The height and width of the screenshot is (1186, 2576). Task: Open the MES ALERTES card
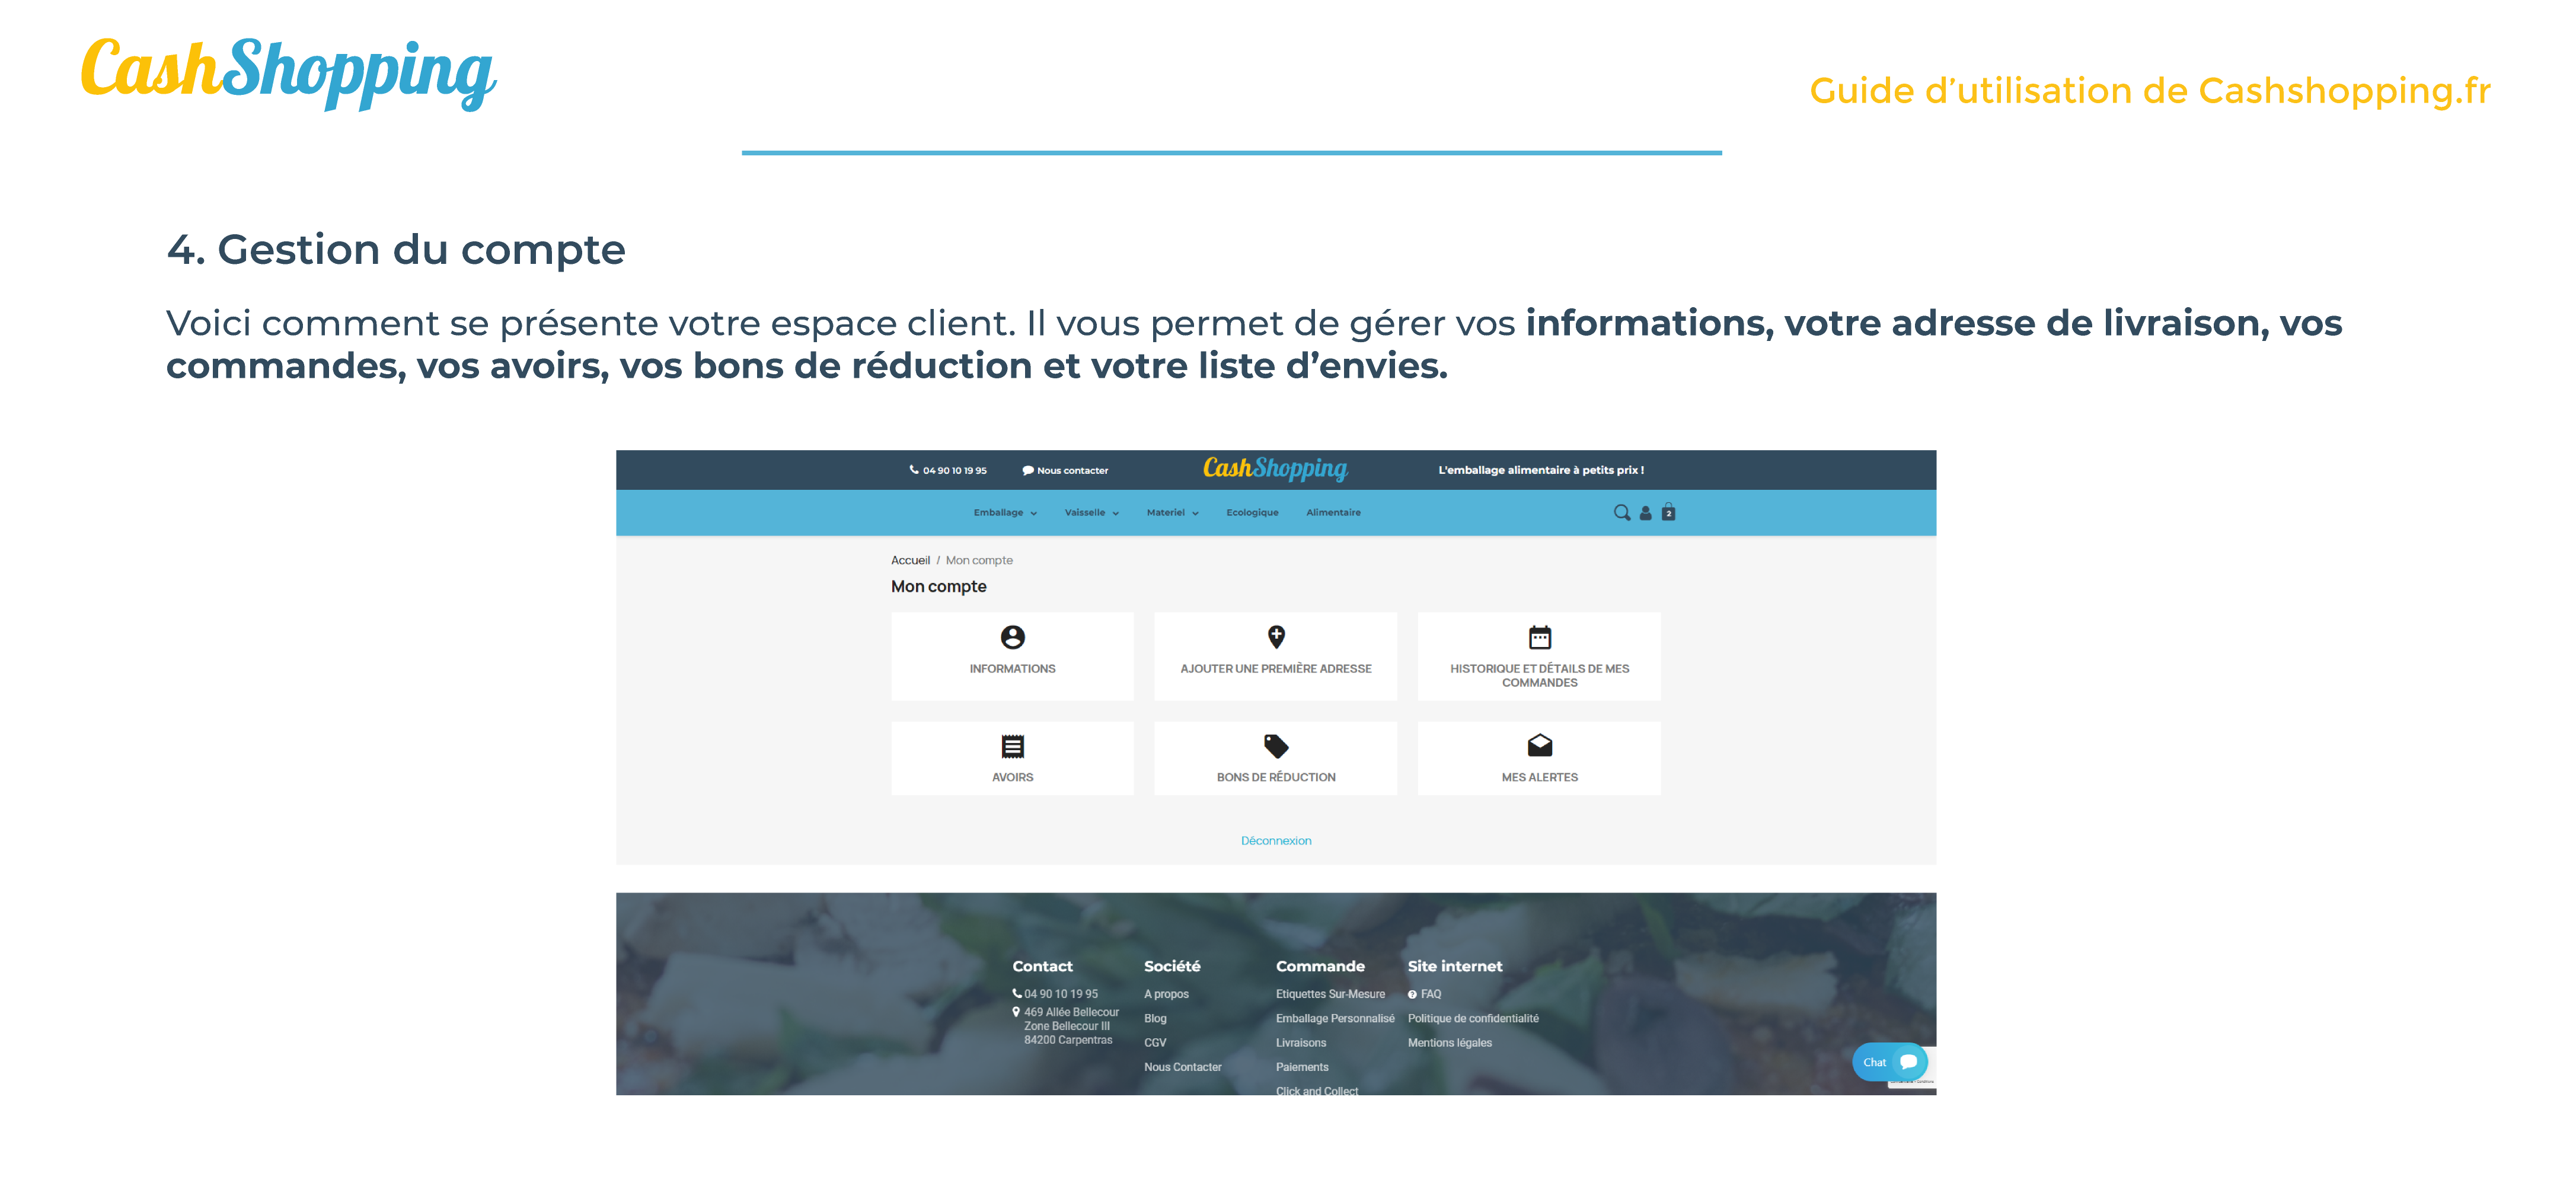[1539, 758]
